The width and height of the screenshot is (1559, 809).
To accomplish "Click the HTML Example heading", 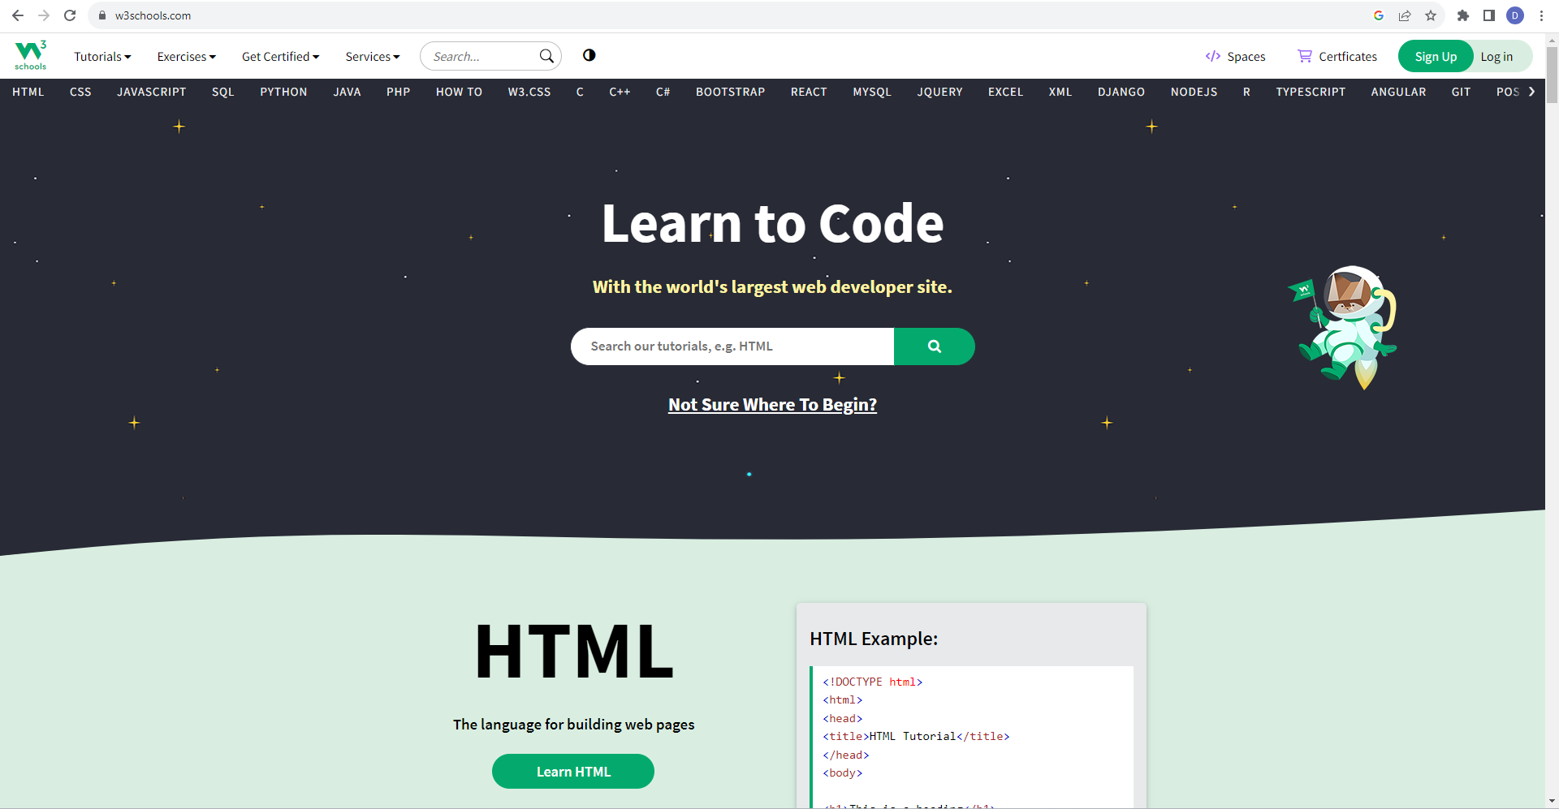I will 874,639.
